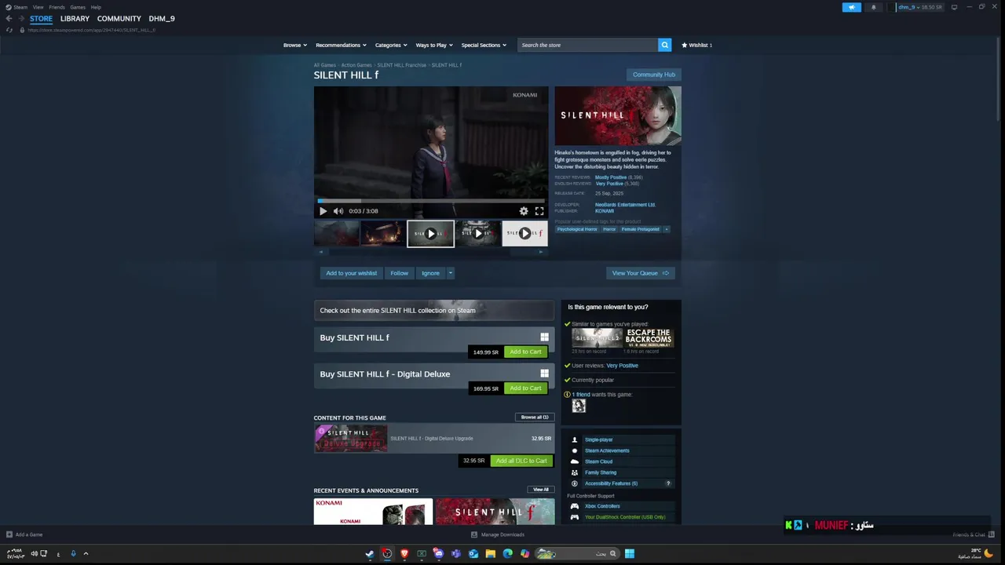Reload the store page
This screenshot has height=565, width=1005.
click(x=9, y=30)
